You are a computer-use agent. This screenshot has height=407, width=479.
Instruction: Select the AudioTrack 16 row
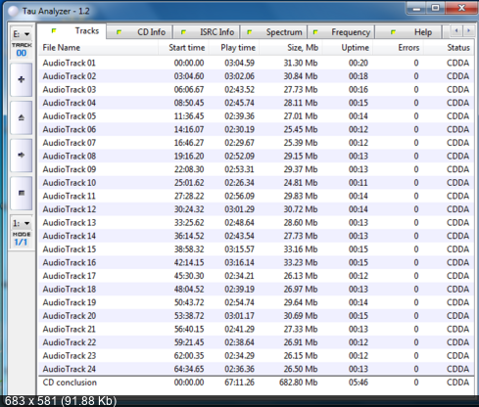(x=257, y=262)
